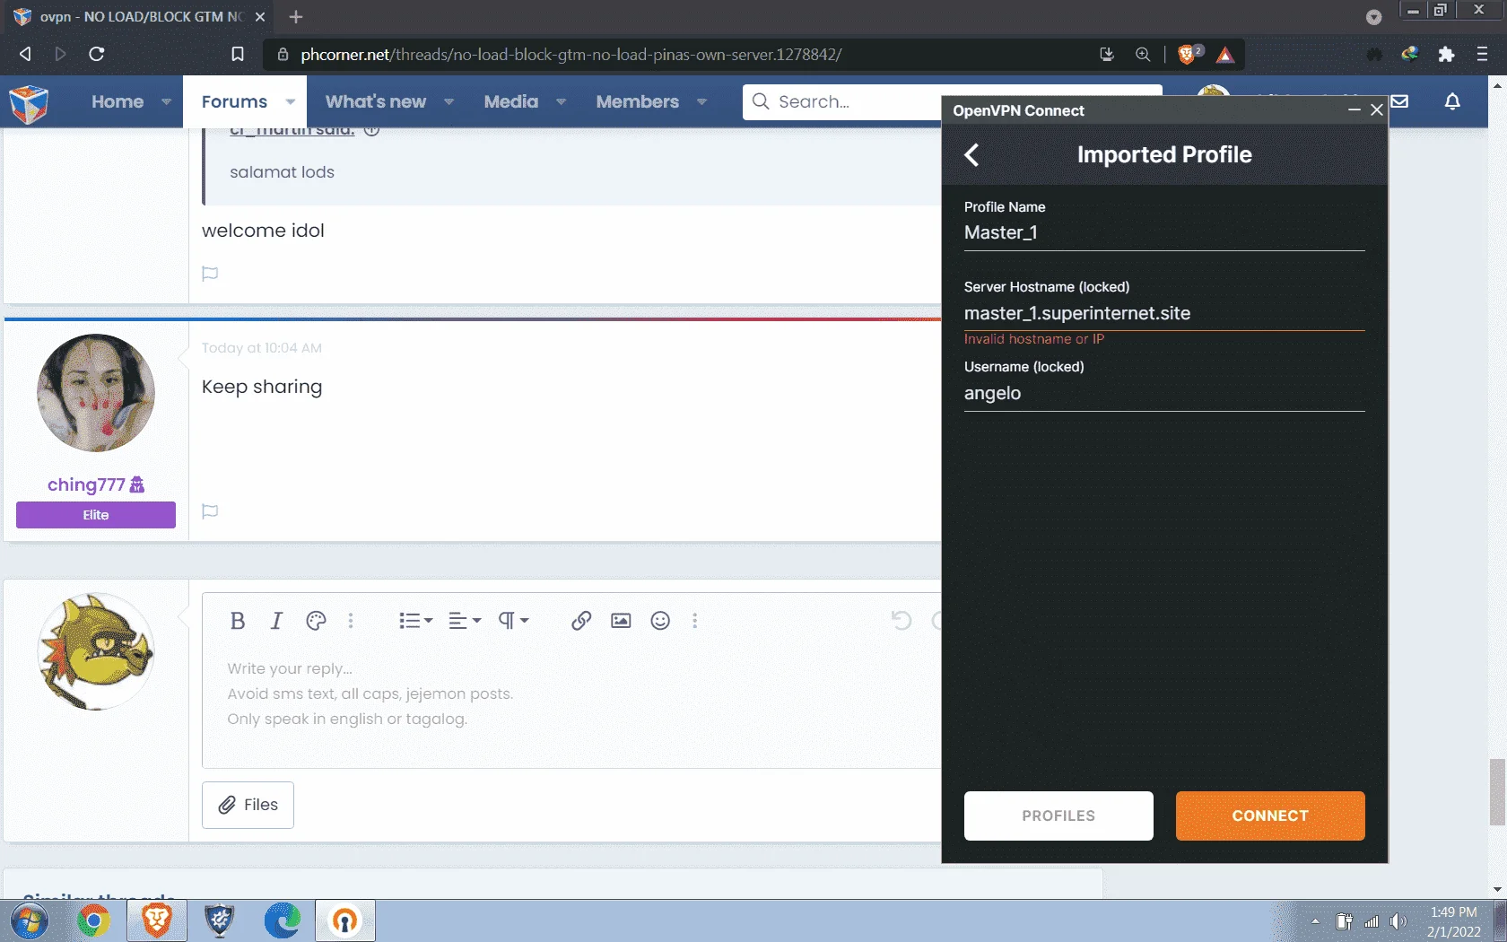Click the phcorner site logo

(29, 104)
